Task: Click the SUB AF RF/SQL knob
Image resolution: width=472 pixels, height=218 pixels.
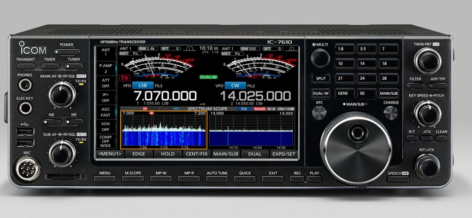Action: click(62, 154)
